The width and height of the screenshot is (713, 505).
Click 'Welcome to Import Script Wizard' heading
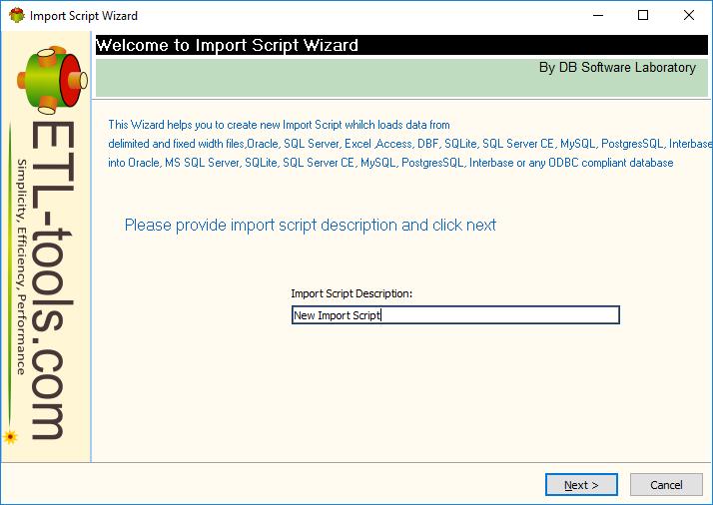tap(227, 45)
